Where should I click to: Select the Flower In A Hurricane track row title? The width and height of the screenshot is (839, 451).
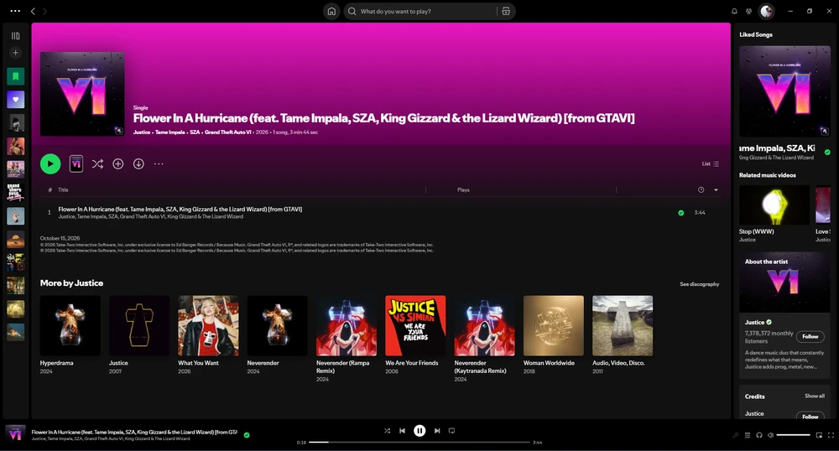point(180,210)
